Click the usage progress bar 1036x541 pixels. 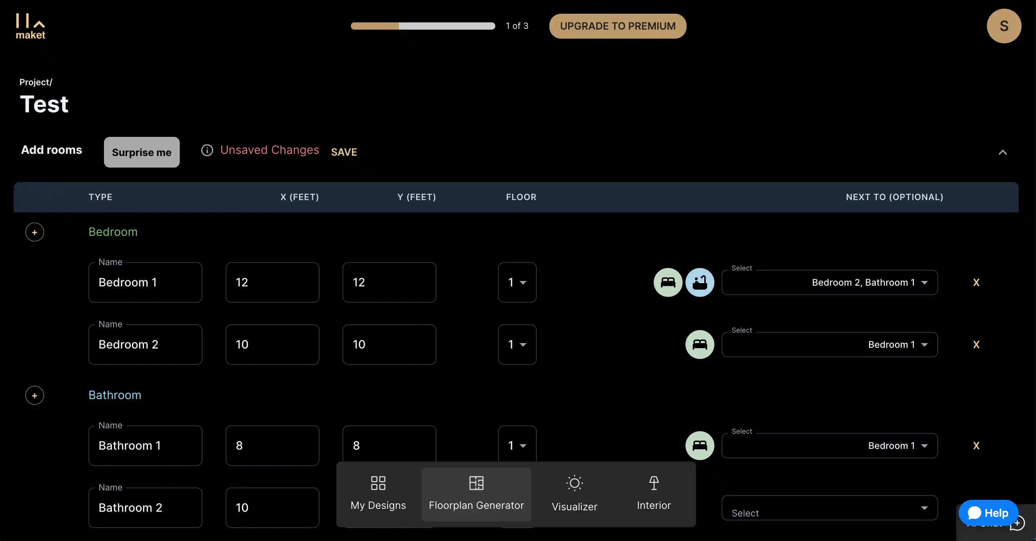pos(423,26)
